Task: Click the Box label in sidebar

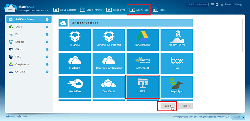Action: tap(17, 34)
